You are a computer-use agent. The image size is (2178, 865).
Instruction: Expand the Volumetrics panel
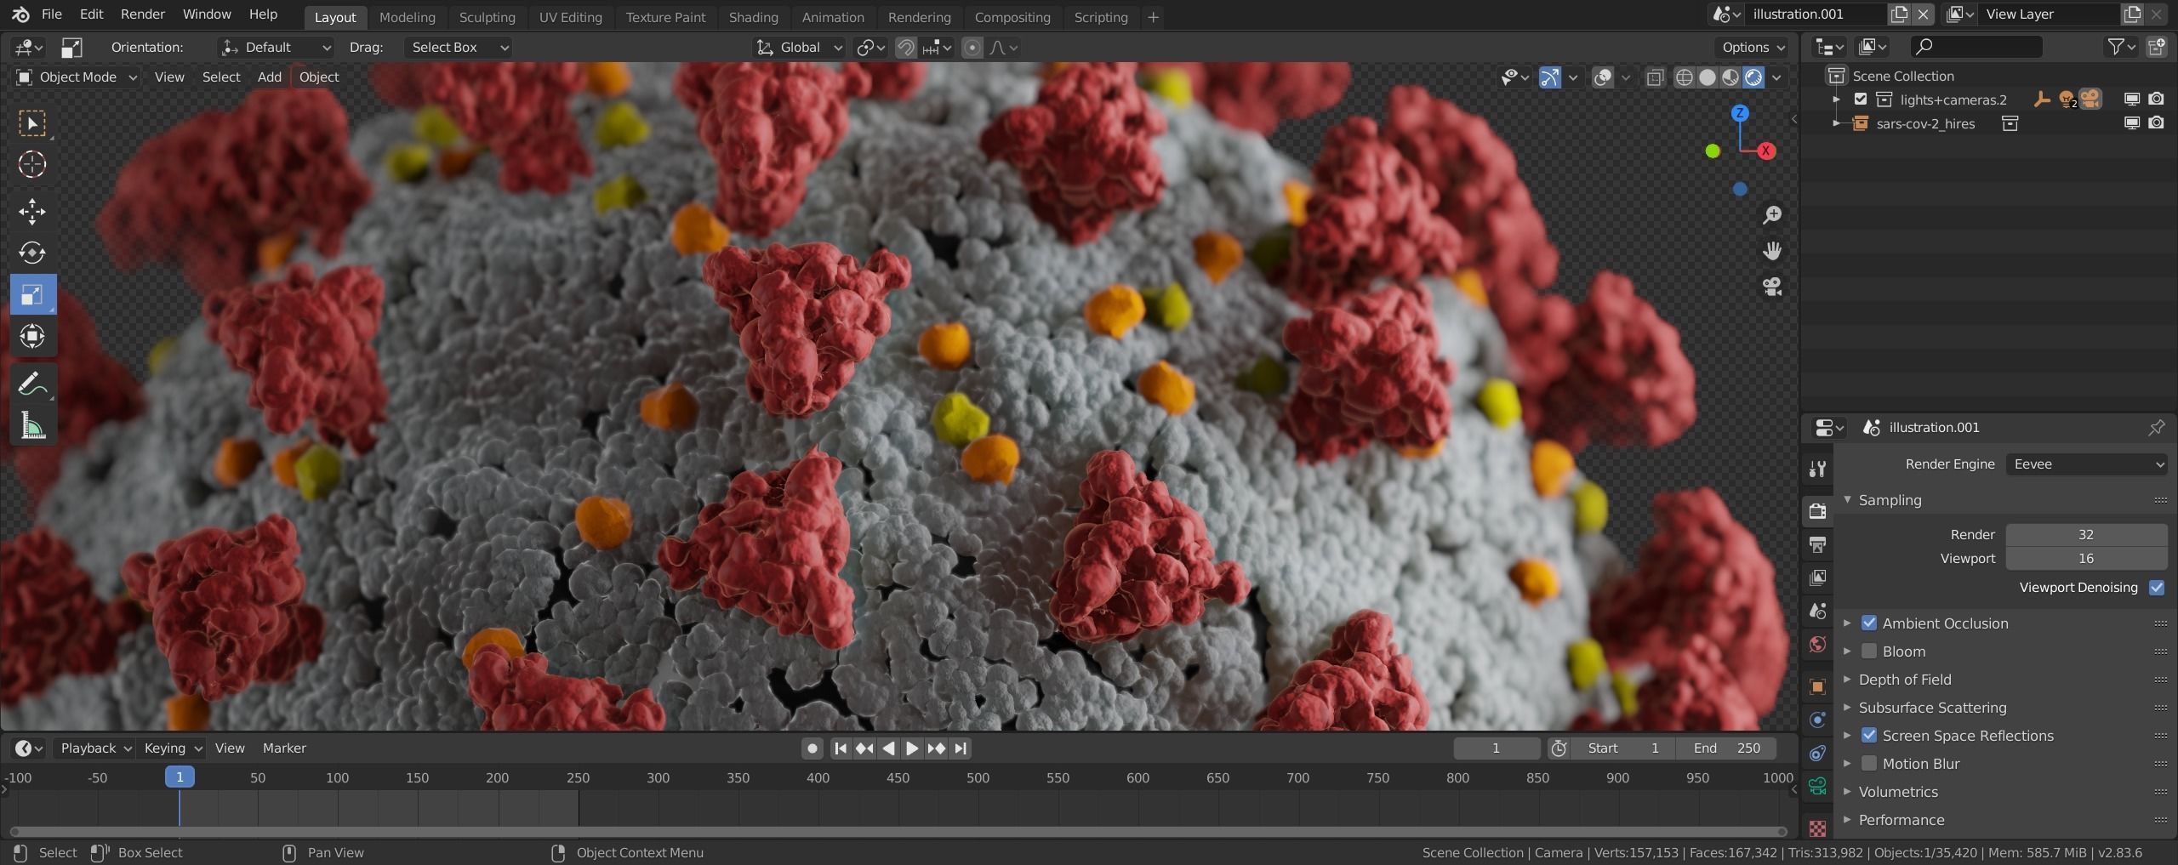[1848, 792]
